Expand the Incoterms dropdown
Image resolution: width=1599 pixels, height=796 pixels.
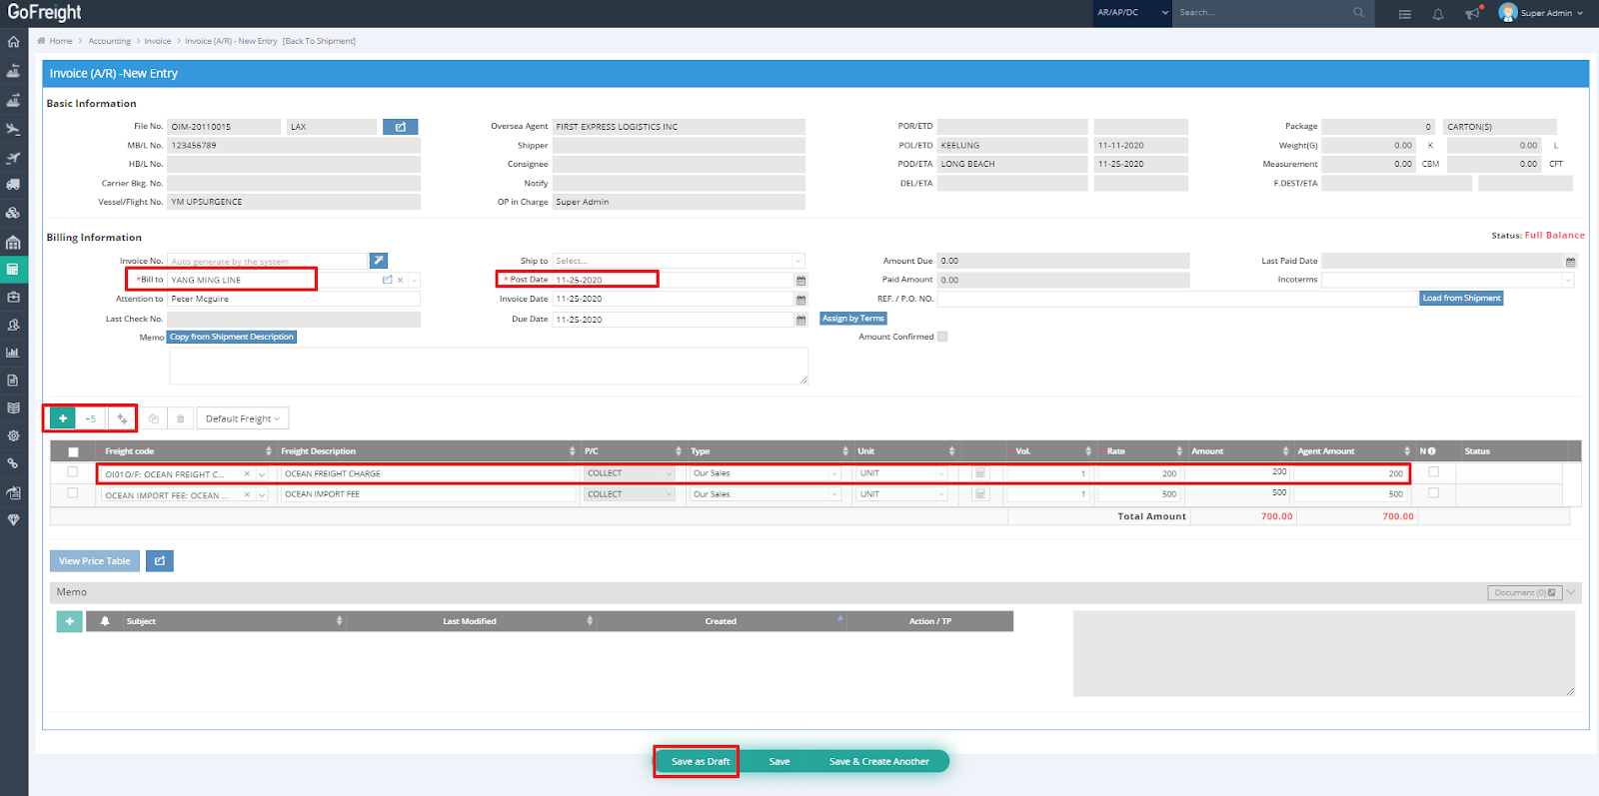click(x=1447, y=281)
